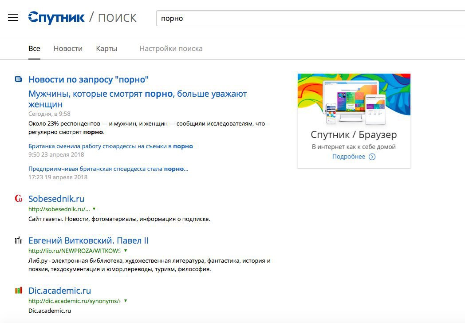Click the news icon beside Новости по запросу

[18, 79]
